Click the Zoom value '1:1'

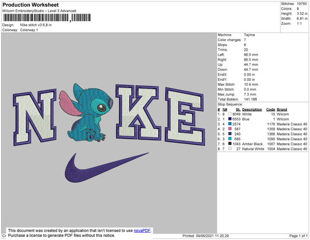click(299, 24)
